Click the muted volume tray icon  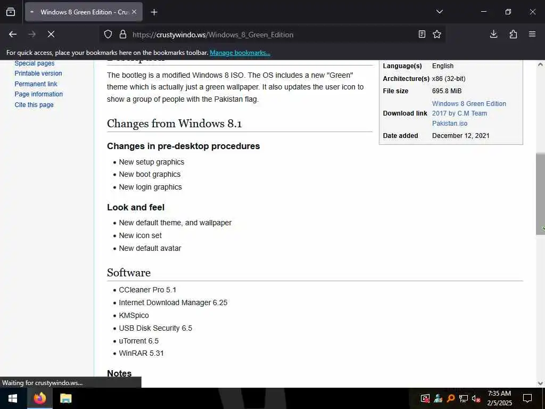(x=476, y=398)
